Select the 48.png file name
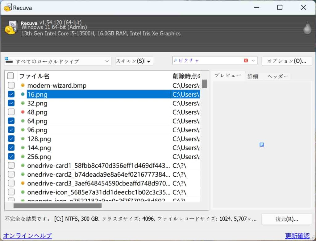Image resolution: width=316 pixels, height=241 pixels. [37, 112]
